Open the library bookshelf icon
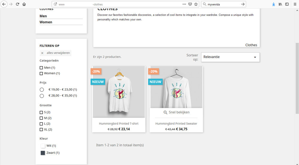Viewport: 299px width, 165px height. point(280,4)
